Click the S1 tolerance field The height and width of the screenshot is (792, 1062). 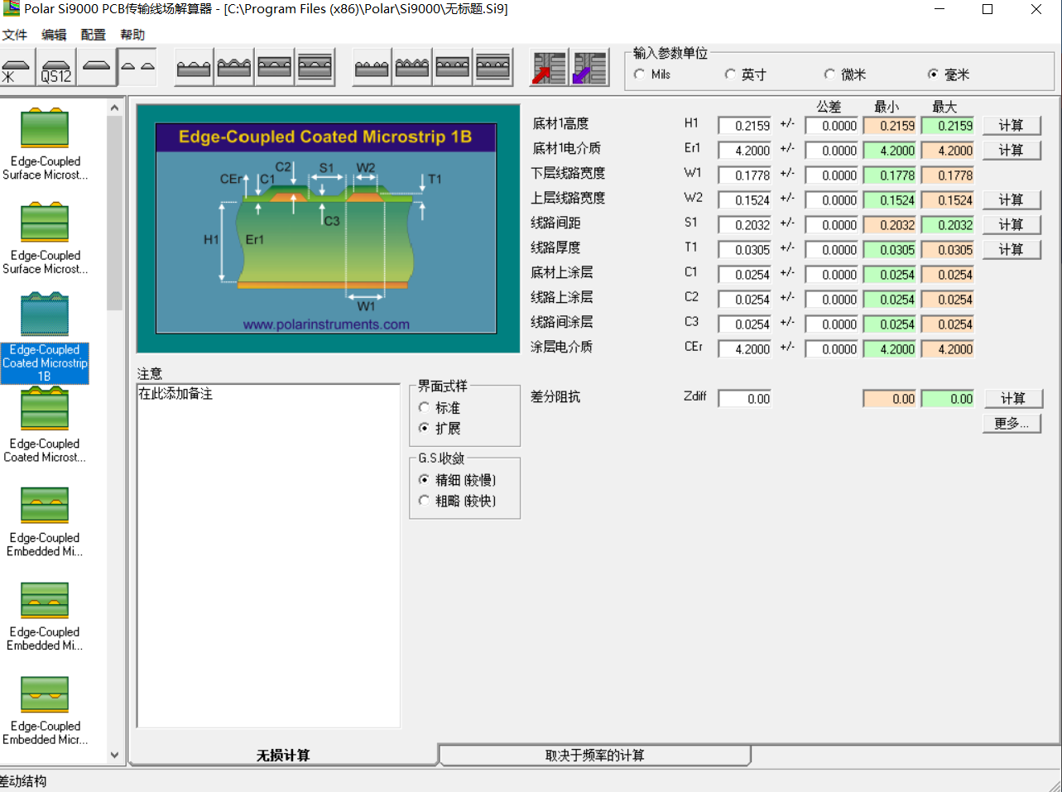pos(832,225)
